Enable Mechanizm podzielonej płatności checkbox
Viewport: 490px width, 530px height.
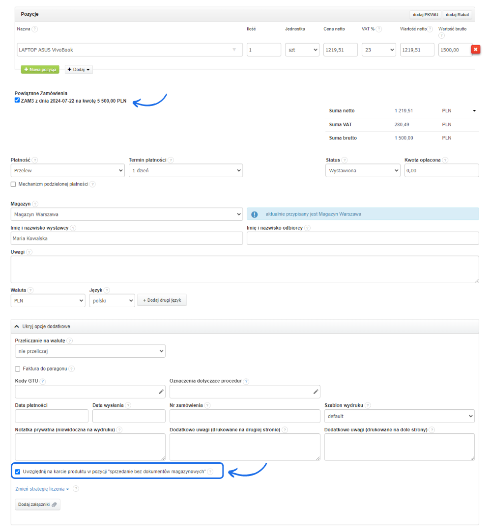point(13,184)
